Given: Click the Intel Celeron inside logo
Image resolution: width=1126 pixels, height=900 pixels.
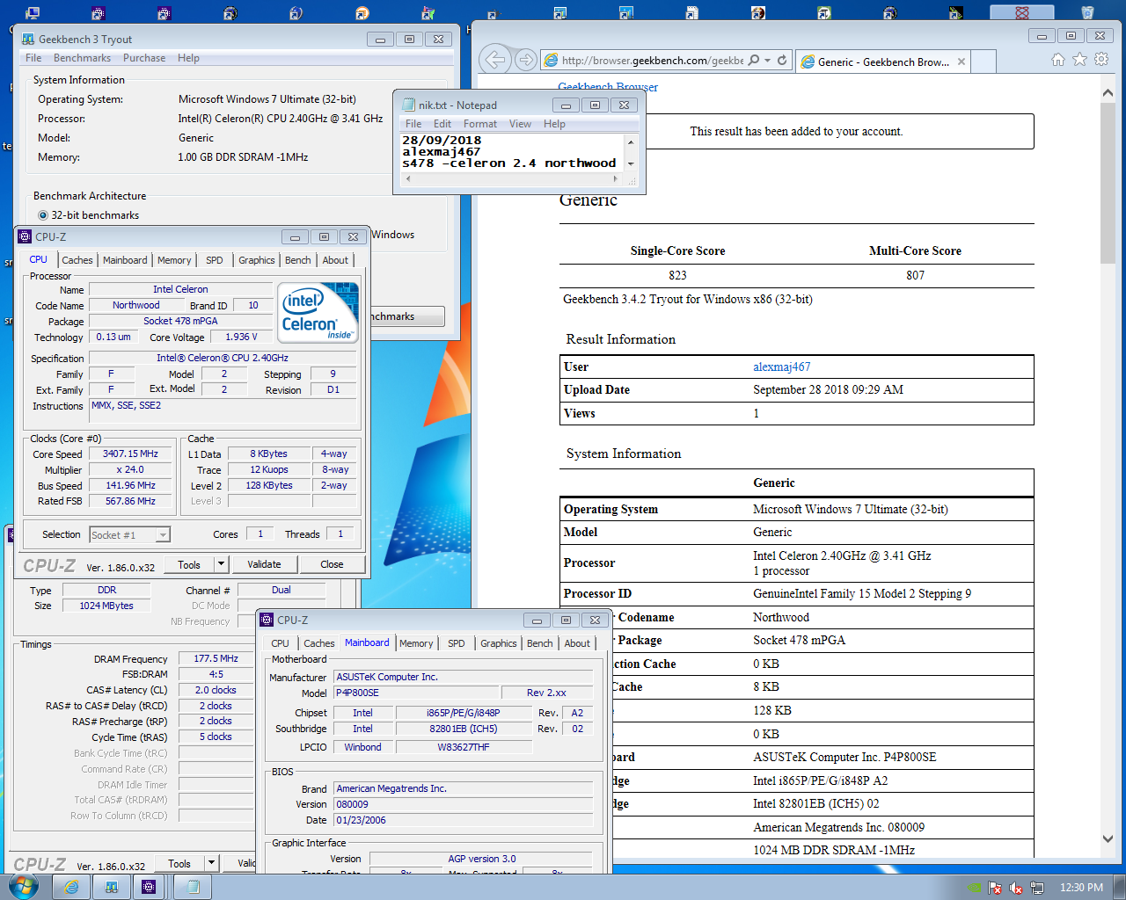Looking at the screenshot, I should 318,312.
